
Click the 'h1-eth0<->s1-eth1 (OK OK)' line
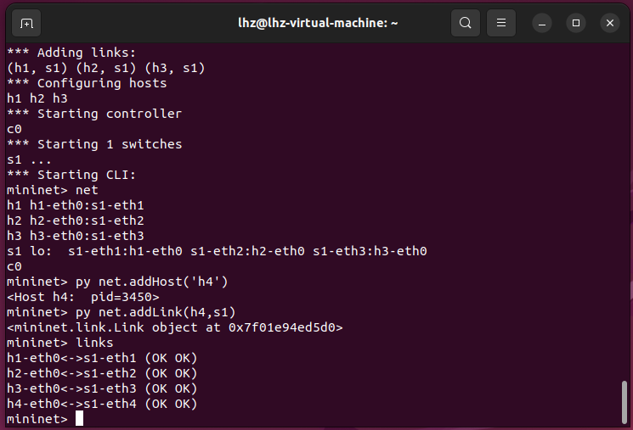102,358
